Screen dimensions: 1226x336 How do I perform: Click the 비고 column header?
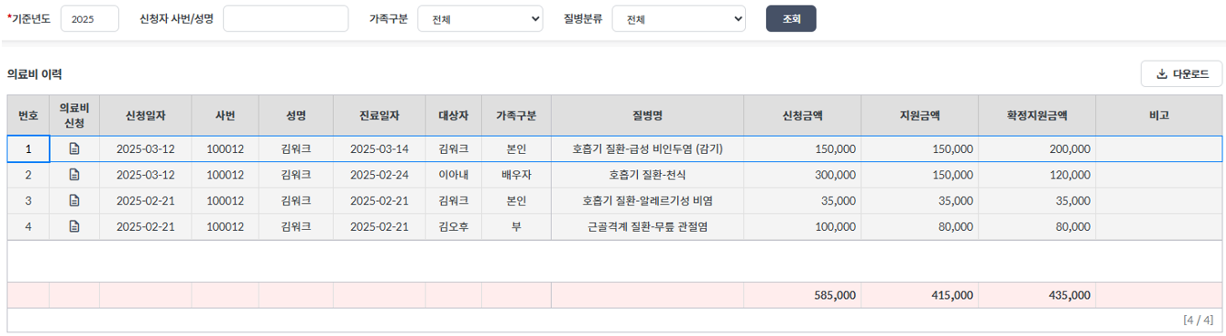point(1159,115)
